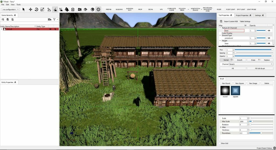
Task: Enable the Show Grid checkbox
Action: 220,143
